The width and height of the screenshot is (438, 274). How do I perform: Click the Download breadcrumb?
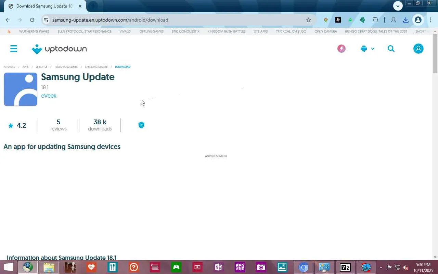pyautogui.click(x=123, y=67)
